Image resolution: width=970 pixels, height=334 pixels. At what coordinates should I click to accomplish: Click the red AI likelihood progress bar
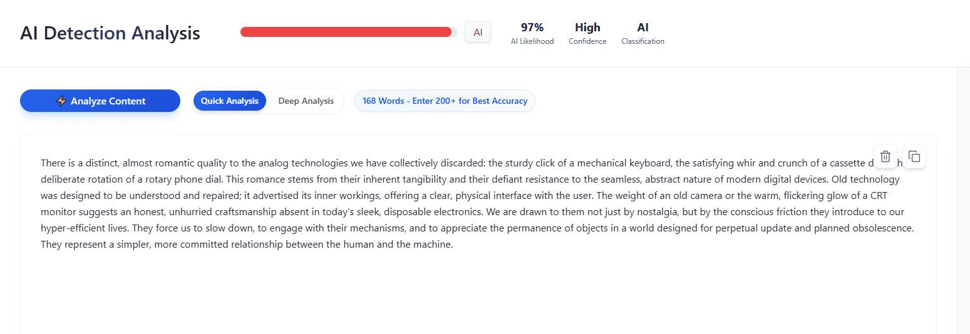[346, 32]
